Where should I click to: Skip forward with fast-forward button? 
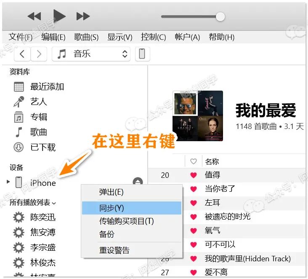pos(83,16)
